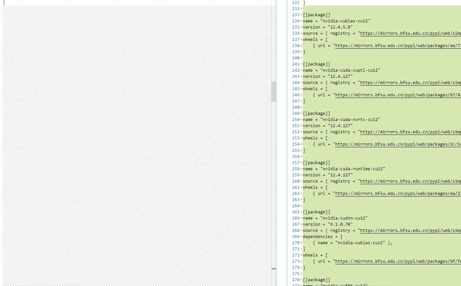The height and width of the screenshot is (286, 461).
Task: Open nvidia-cuda-nvrtc-cu12 wheel URL on line 254
Action: coord(398,144)
